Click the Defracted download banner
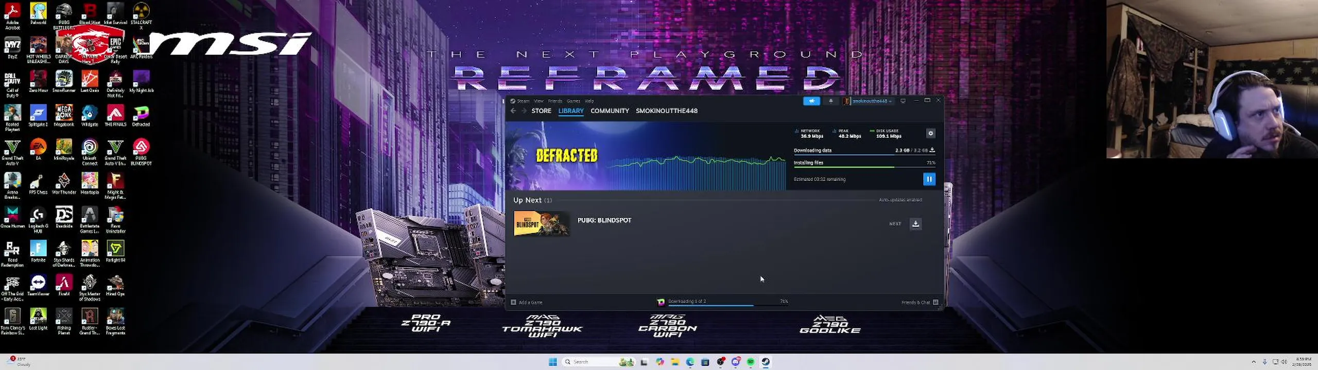The image size is (1318, 370). tap(646, 156)
